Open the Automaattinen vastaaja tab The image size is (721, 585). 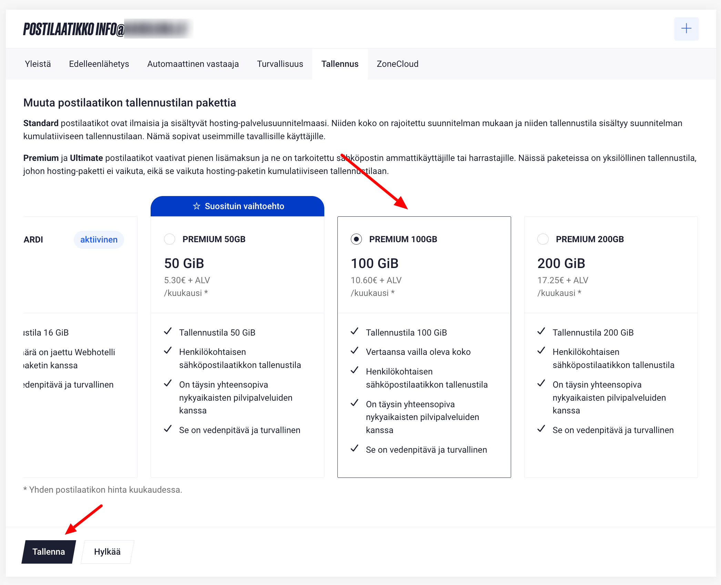point(193,64)
